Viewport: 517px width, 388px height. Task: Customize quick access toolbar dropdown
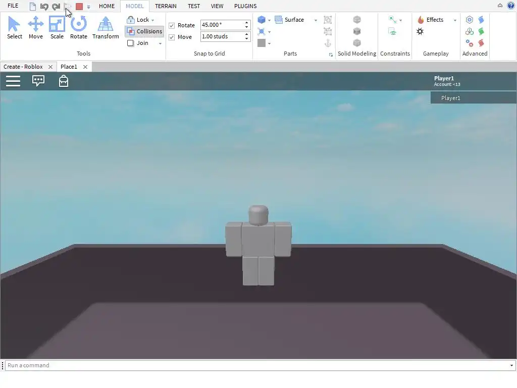click(x=88, y=7)
